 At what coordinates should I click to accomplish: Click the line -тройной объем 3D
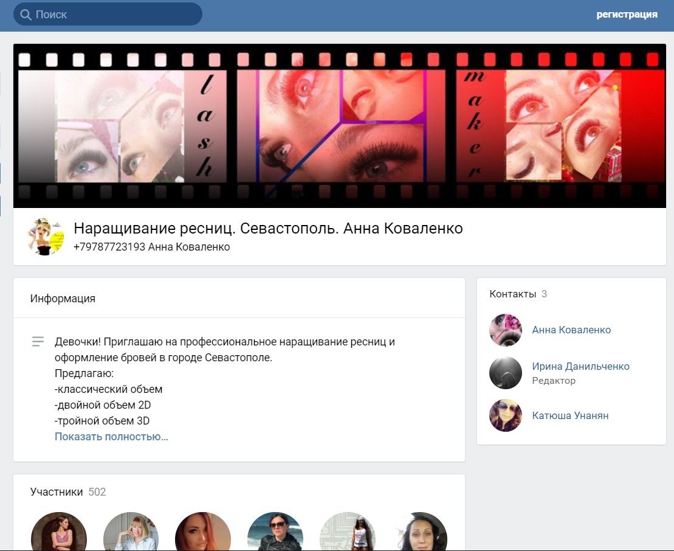click(102, 421)
